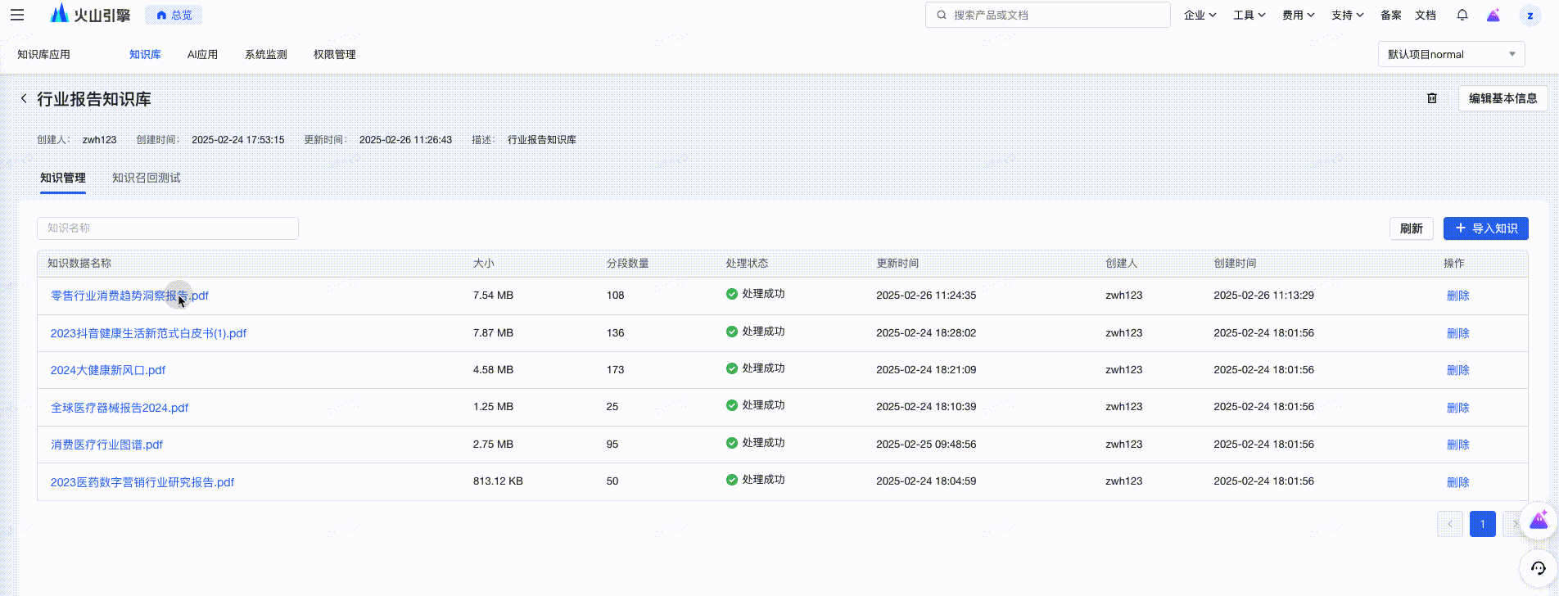Image resolution: width=1559 pixels, height=596 pixels.
Task: Open 零售行业消费趋势洞察报告.pdf
Action: point(129,296)
